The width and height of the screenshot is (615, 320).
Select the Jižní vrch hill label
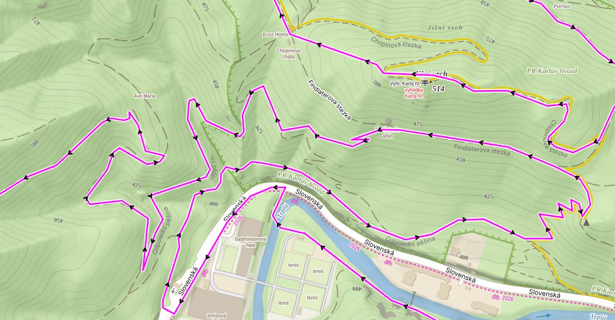pos(444,28)
